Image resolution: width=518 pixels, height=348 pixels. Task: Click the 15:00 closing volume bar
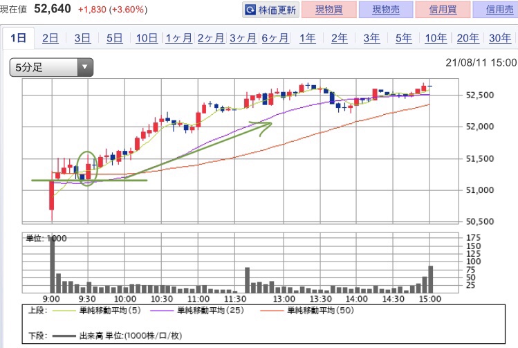[430, 280]
